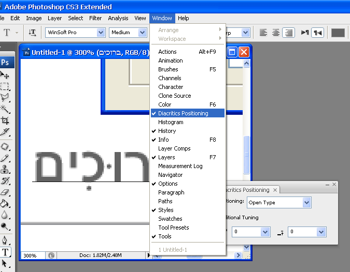Open the Image menu

(34, 18)
